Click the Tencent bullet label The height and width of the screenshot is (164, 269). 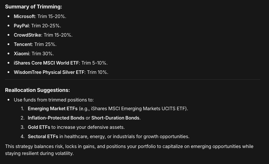click(x=22, y=44)
